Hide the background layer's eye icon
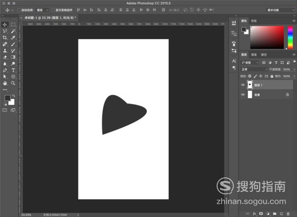Viewport: 297px width, 217px height. 243,95
